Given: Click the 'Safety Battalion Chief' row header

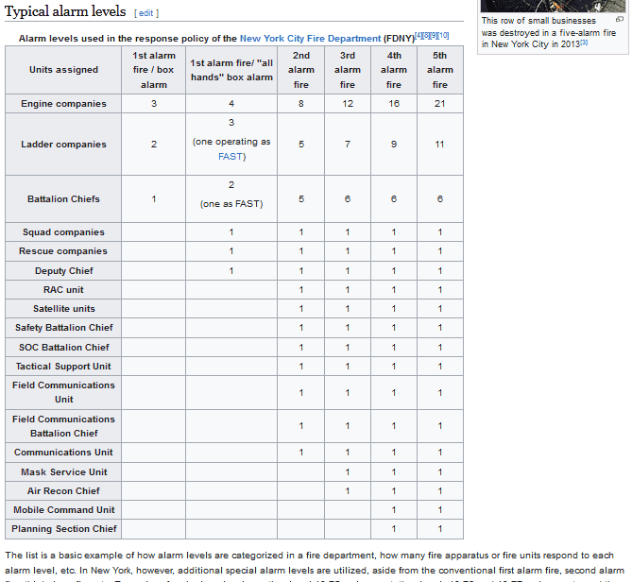Looking at the screenshot, I should click(63, 328).
